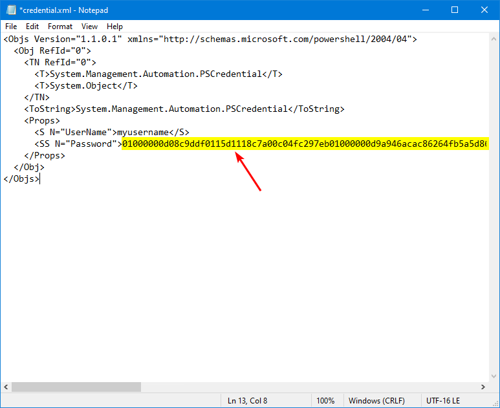The height and width of the screenshot is (408, 500).
Task: Open the Format menu
Action: pyautogui.click(x=60, y=27)
